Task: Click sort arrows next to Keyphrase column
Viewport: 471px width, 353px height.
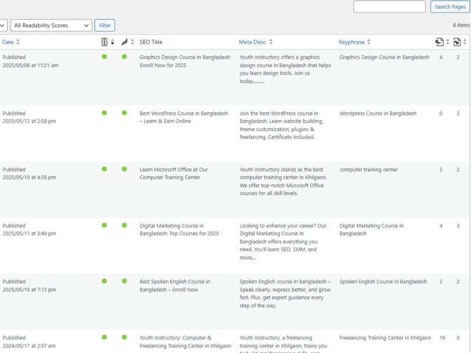Action: tap(369, 42)
